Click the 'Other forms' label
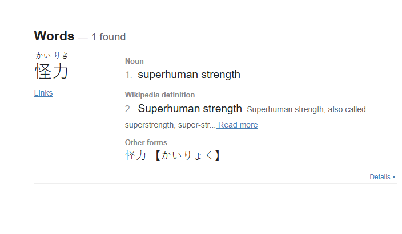Screen dimensions: 402x234 click(x=146, y=142)
